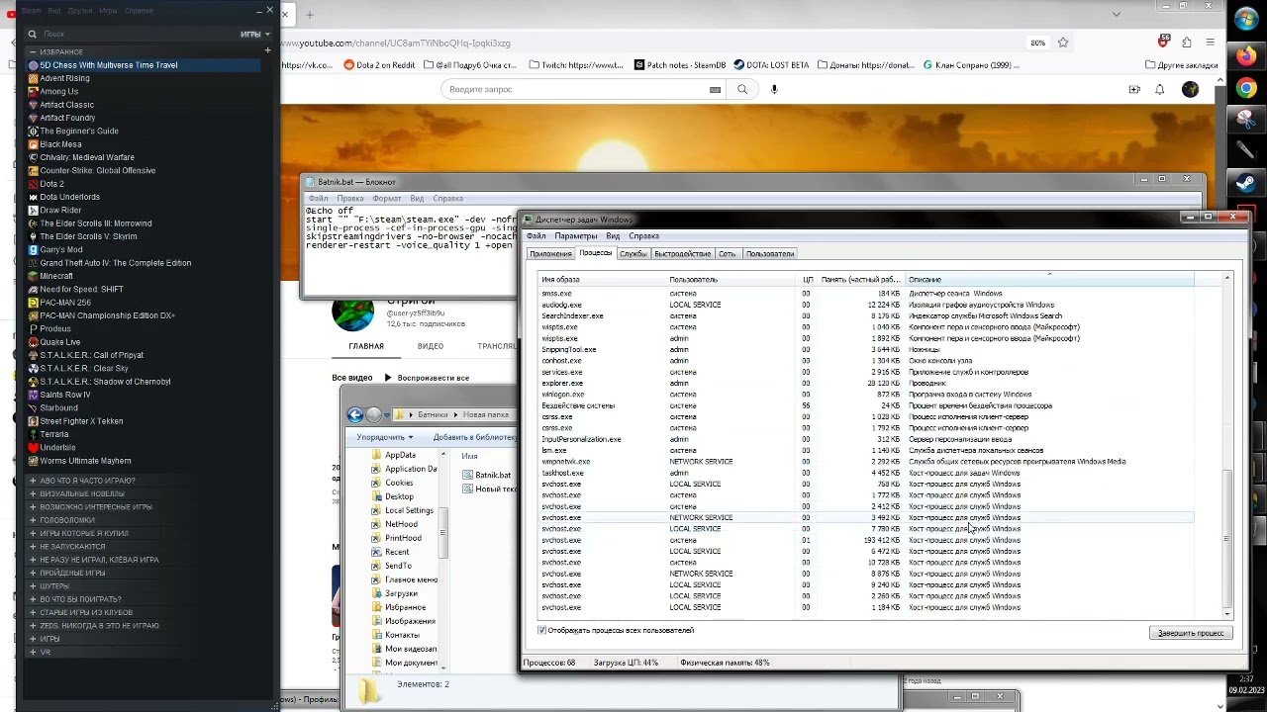Select Among Us in Steam list
The image size is (1267, 712).
[x=58, y=91]
